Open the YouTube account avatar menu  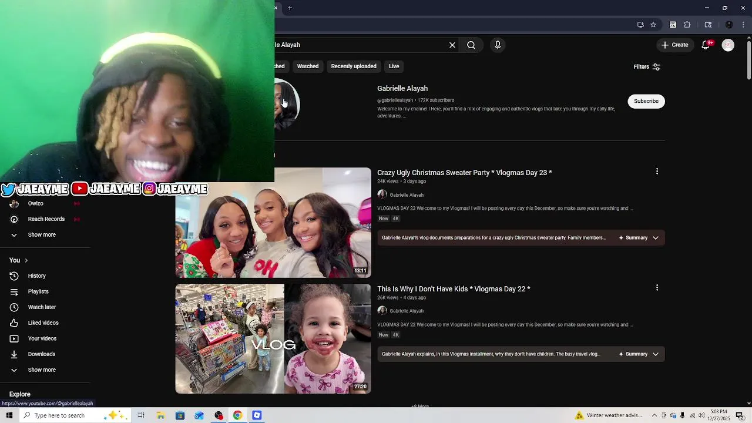728,45
